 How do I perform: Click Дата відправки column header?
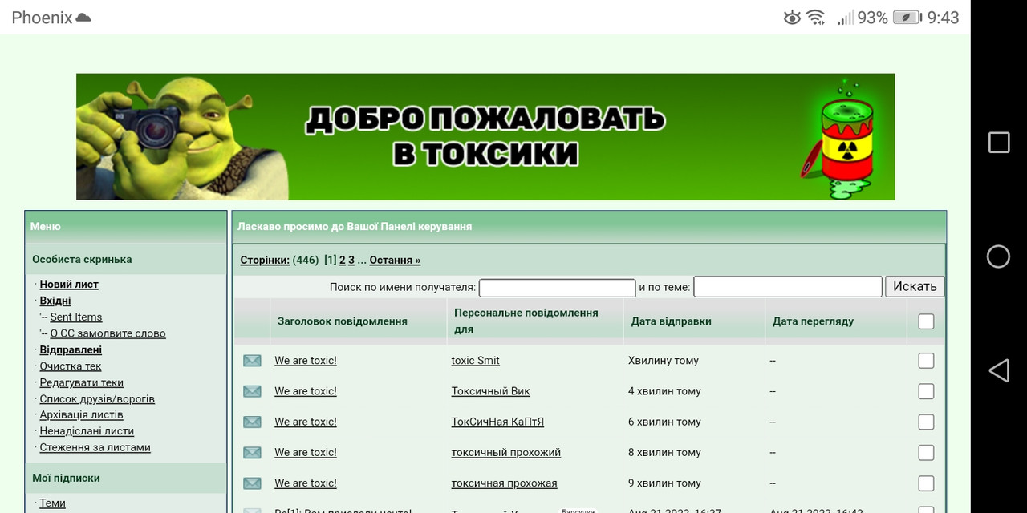click(x=672, y=321)
